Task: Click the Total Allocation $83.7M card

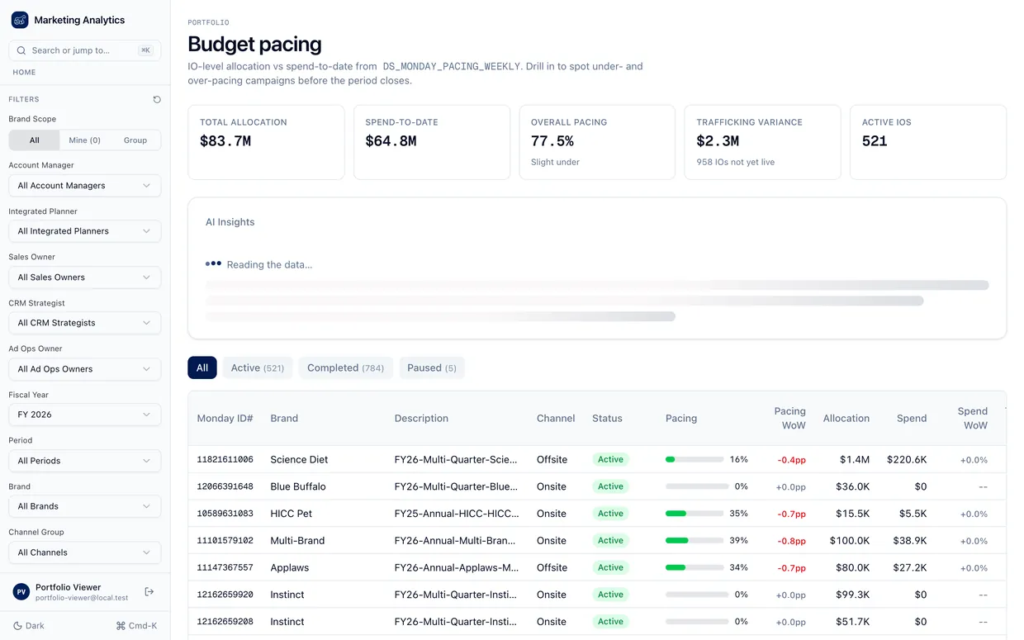Action: [x=266, y=142]
